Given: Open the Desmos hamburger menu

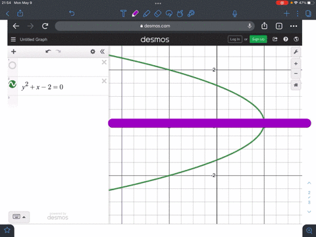Looking at the screenshot, I should coord(13,39).
